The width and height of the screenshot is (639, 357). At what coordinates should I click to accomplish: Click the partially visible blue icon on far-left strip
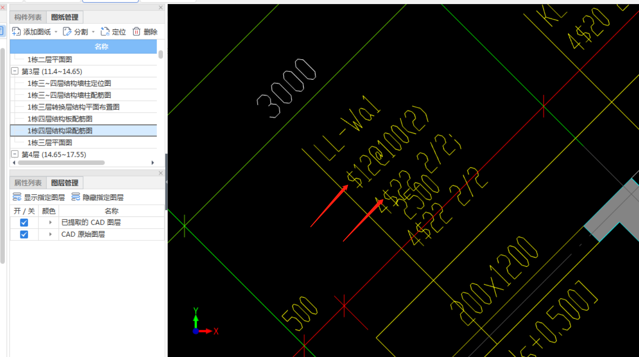coord(1,31)
